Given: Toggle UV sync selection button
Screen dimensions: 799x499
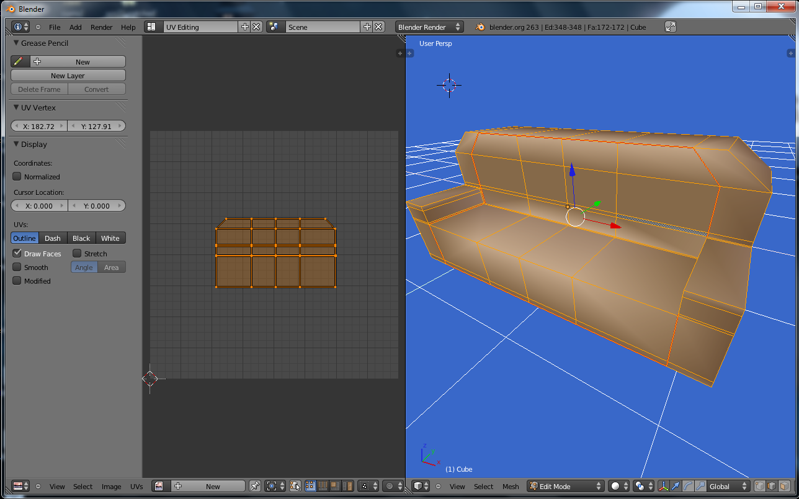Looking at the screenshot, I should [x=295, y=487].
